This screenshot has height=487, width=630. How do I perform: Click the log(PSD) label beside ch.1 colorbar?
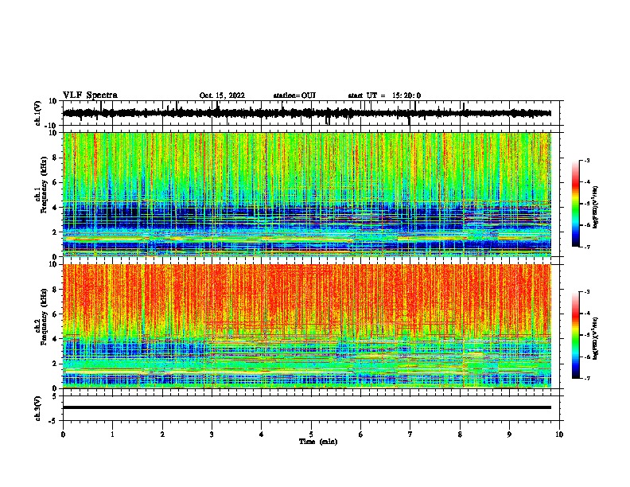coord(596,207)
